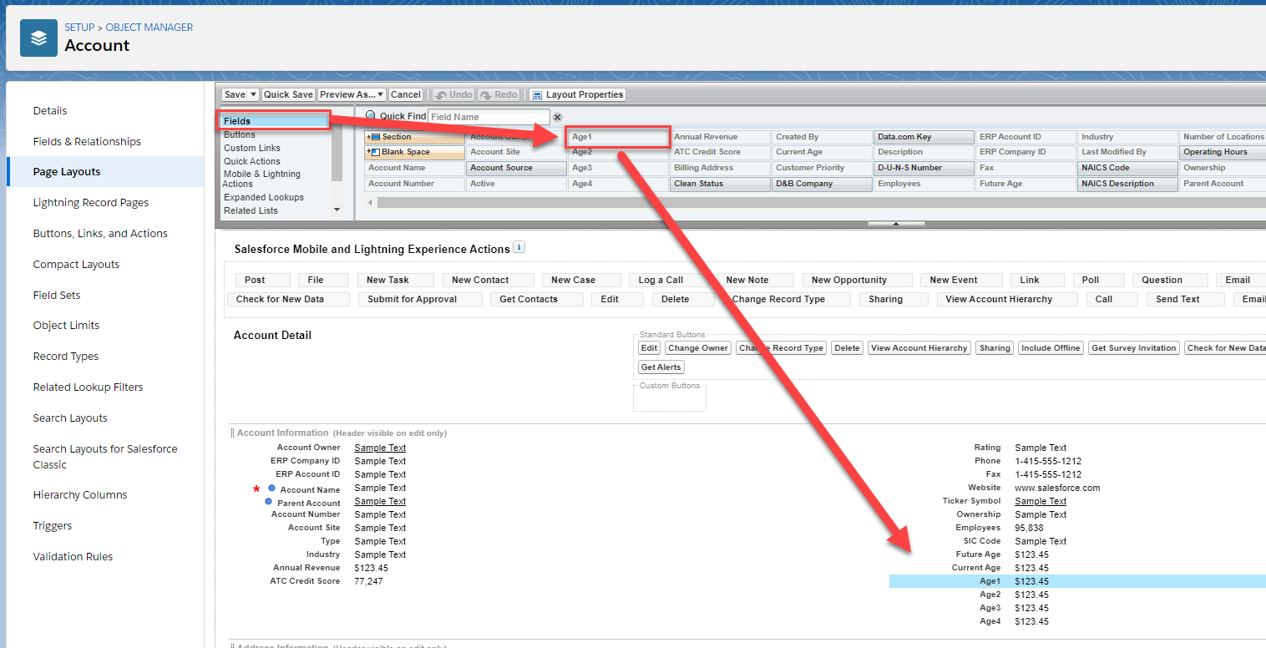Click the OBJECT MANAGER breadcrumb link
This screenshot has width=1266, height=648.
[149, 28]
